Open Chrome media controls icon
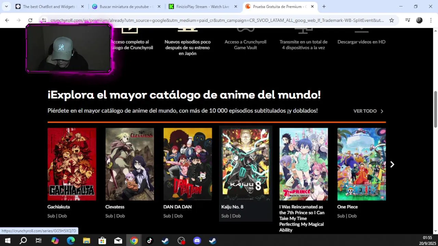The height and width of the screenshot is (246, 438). pyautogui.click(x=408, y=20)
